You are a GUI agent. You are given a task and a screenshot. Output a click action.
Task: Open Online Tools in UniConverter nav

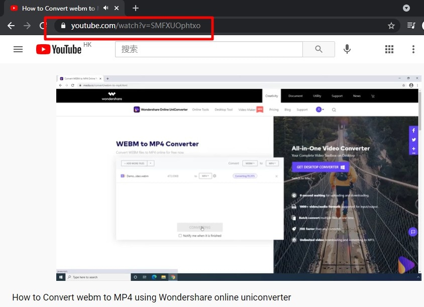point(200,110)
